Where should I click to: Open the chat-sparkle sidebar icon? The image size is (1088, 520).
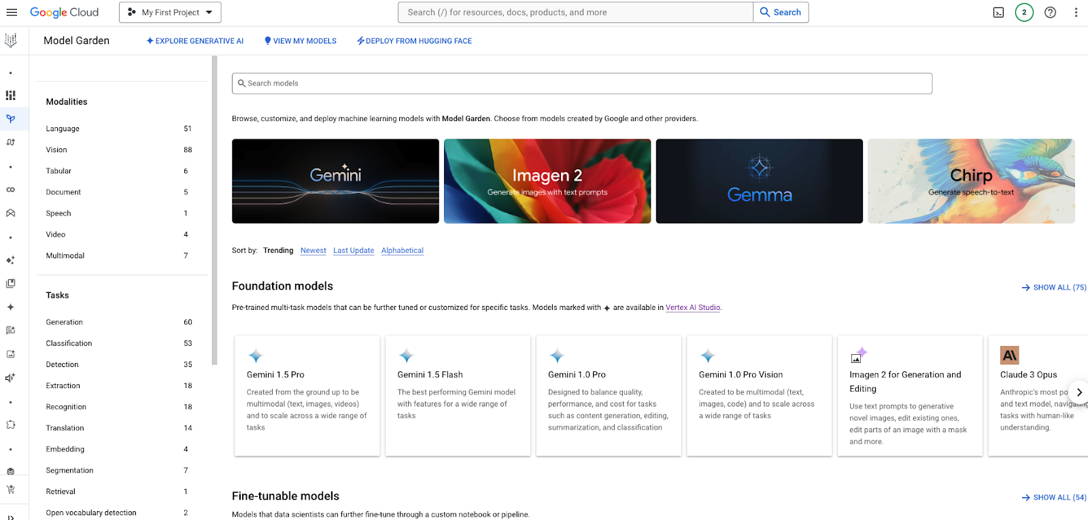[x=10, y=330]
